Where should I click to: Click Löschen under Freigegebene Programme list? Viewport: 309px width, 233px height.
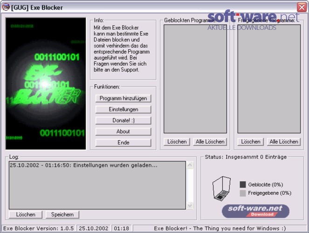[x=250, y=142]
